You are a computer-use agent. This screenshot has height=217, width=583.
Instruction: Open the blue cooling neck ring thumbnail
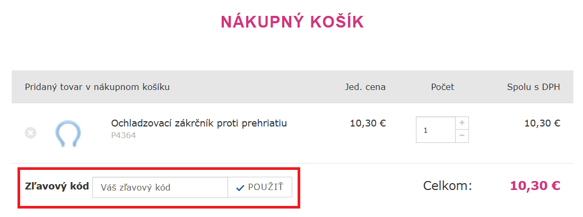68,133
